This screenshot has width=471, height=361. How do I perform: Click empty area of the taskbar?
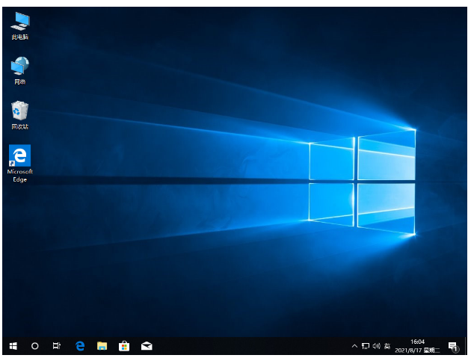pos(247,347)
